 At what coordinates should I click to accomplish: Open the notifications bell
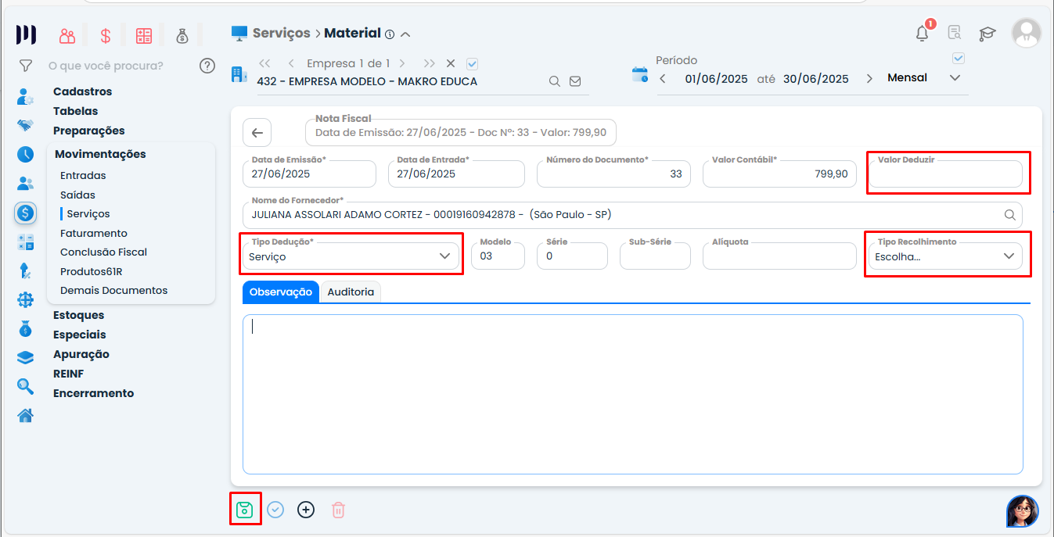tap(923, 33)
